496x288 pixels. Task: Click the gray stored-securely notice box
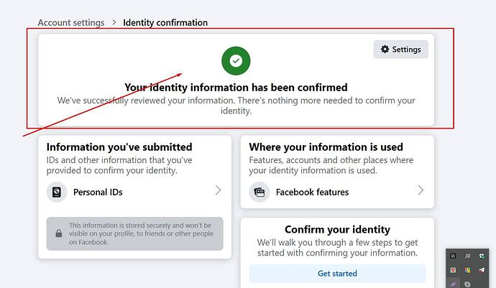(x=134, y=233)
